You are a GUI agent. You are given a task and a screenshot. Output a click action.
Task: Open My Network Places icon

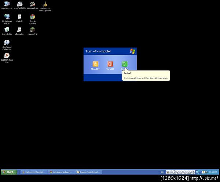[7, 19]
